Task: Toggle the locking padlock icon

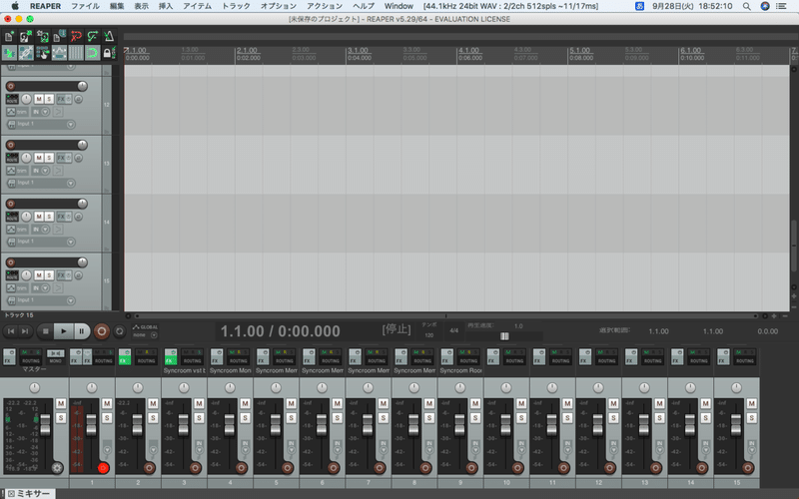Action: point(108,53)
